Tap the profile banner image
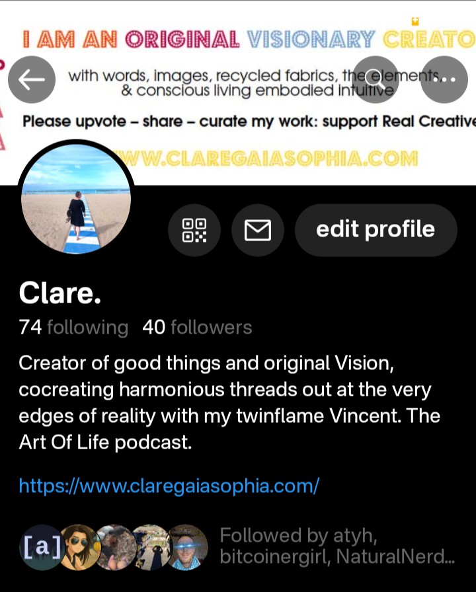 pos(238,92)
